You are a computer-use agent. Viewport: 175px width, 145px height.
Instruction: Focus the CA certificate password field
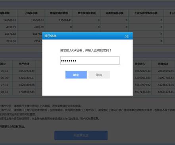[90, 61]
